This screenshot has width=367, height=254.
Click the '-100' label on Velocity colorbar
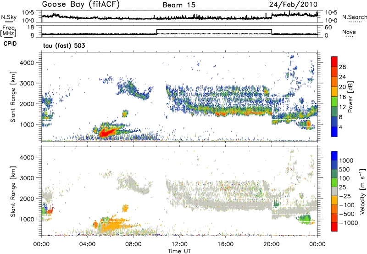click(347, 205)
